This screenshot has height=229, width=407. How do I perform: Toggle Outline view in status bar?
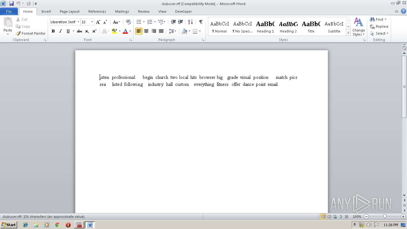pos(341,217)
